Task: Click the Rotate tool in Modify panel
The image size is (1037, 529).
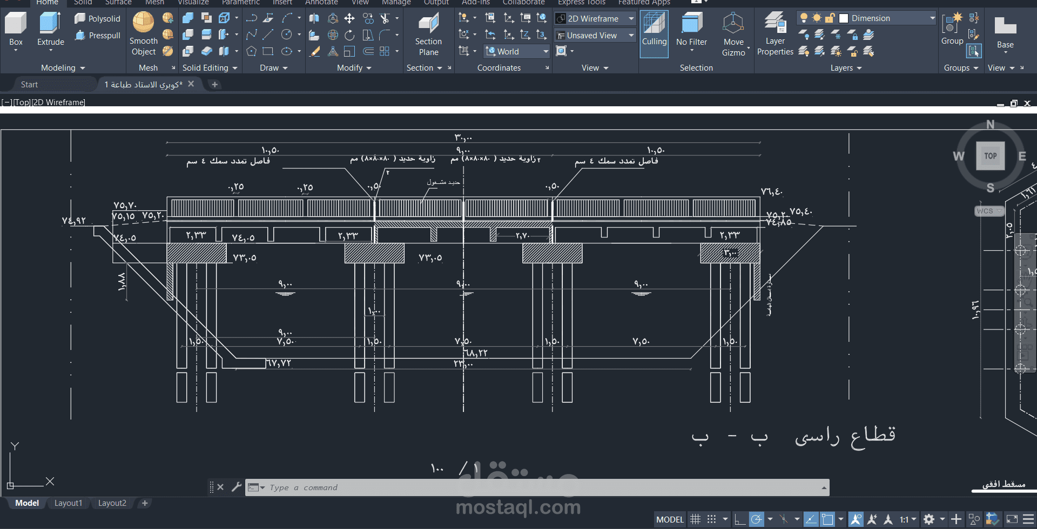Action: (x=349, y=35)
